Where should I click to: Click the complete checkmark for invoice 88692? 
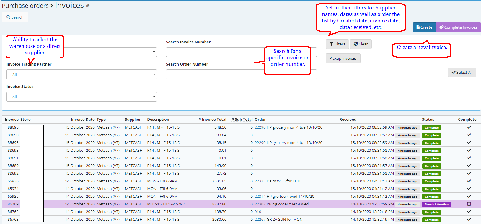(469, 173)
